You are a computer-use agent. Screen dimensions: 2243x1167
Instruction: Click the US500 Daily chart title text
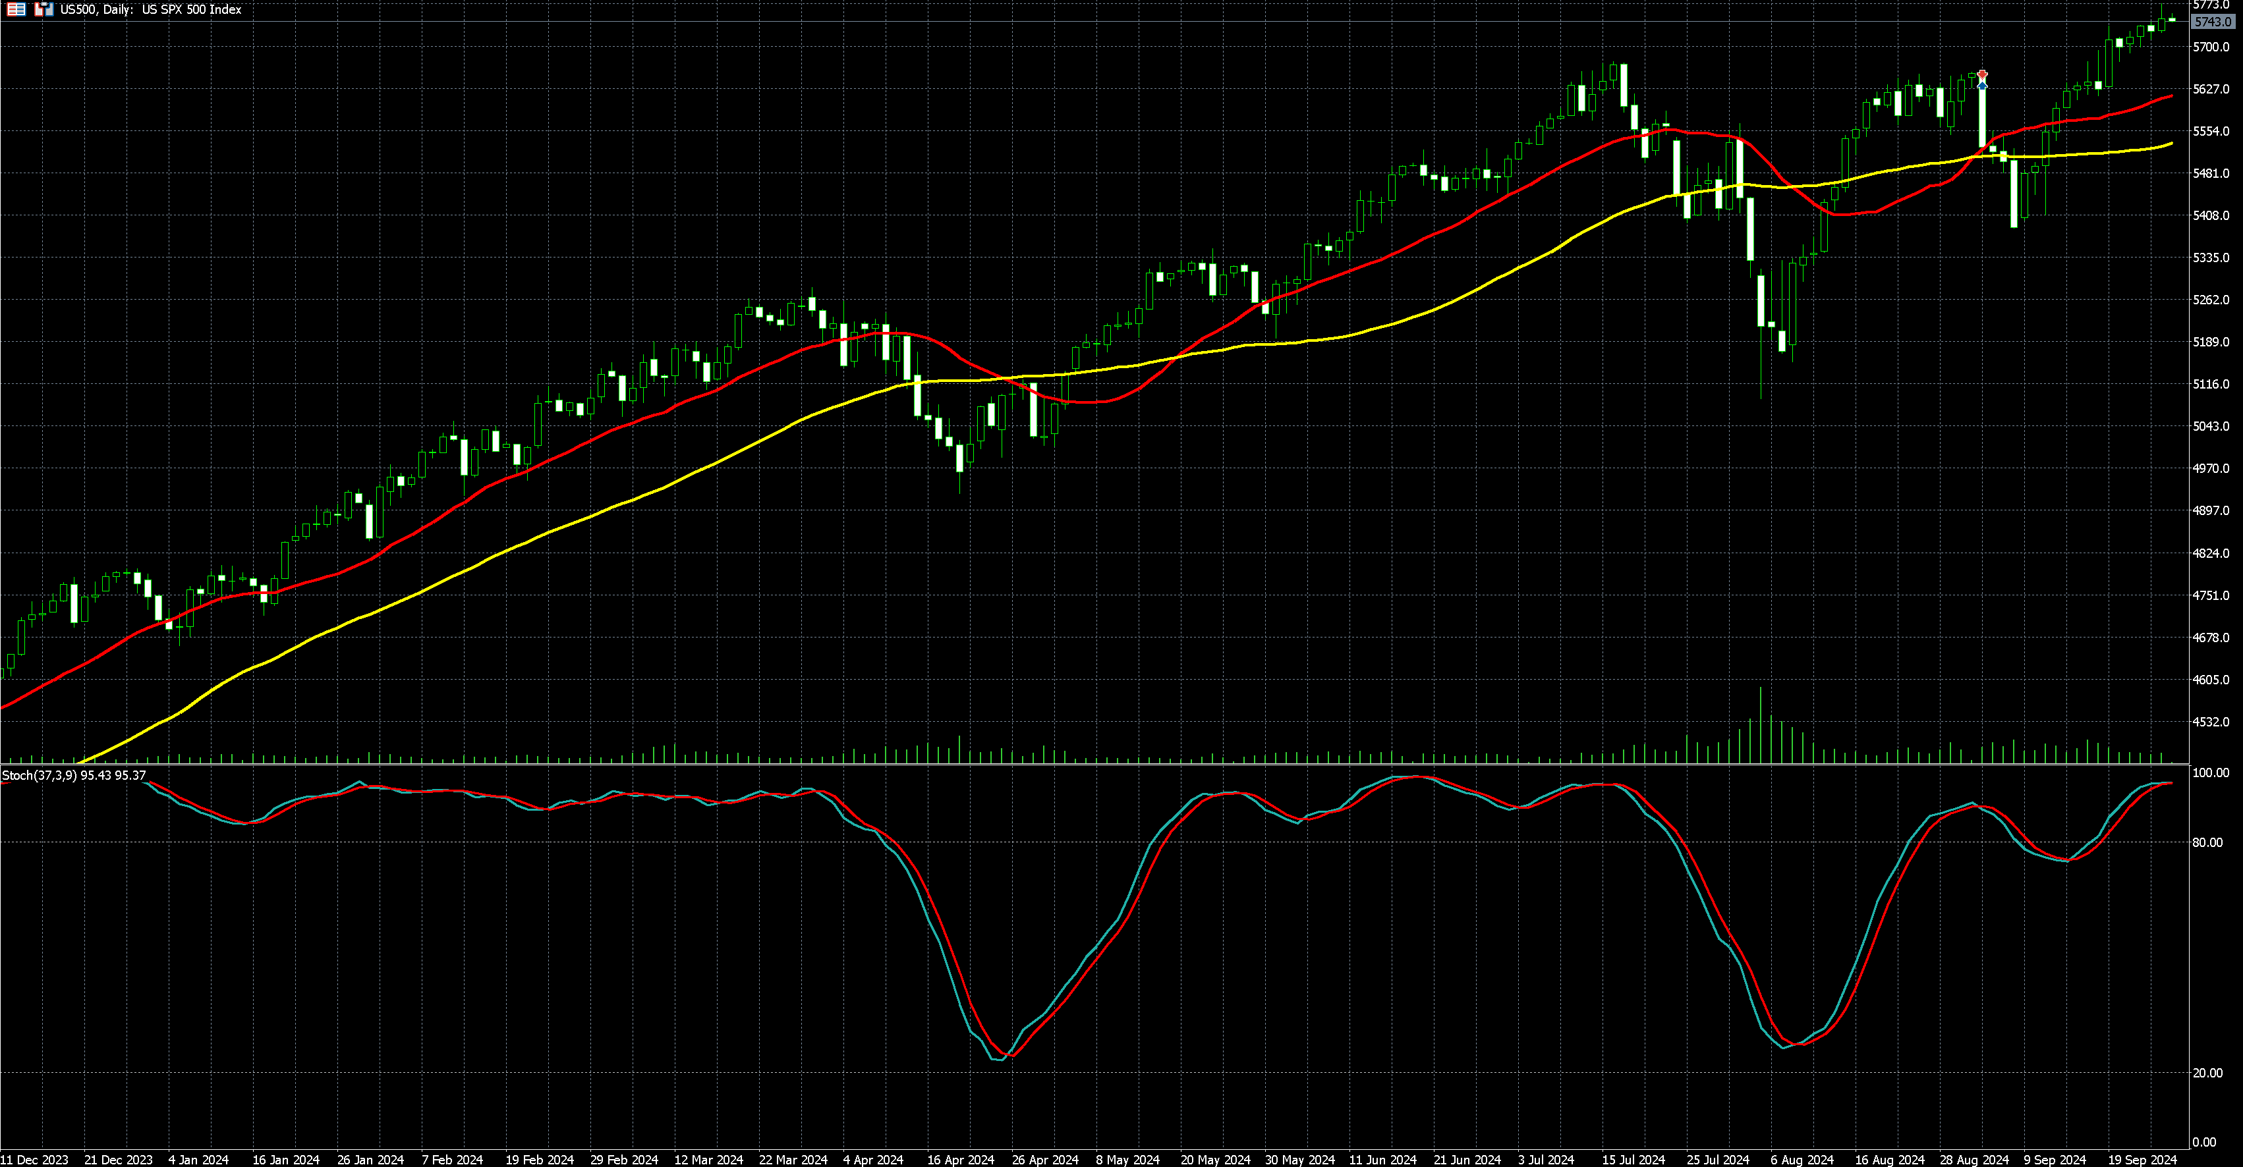[x=151, y=10]
